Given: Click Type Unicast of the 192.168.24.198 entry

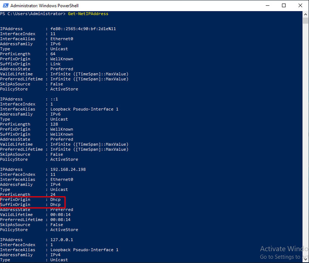Looking at the screenshot, I should click(x=59, y=189).
